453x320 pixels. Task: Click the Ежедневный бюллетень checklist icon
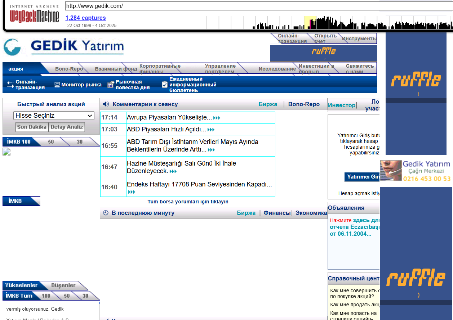coord(164,84)
